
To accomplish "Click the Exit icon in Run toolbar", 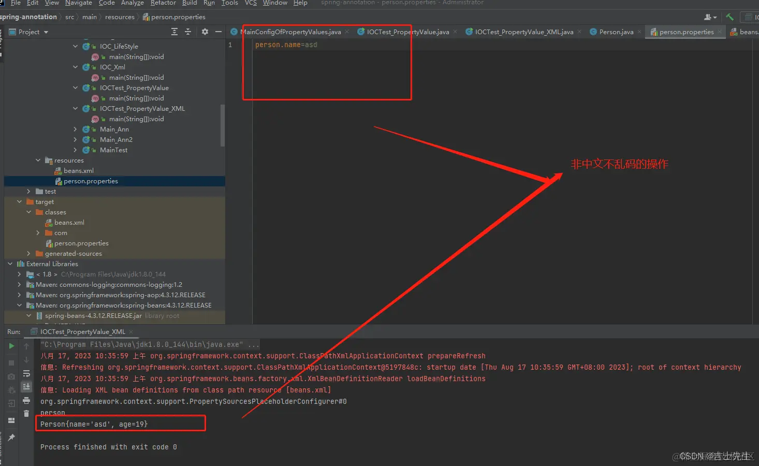I will point(11,403).
